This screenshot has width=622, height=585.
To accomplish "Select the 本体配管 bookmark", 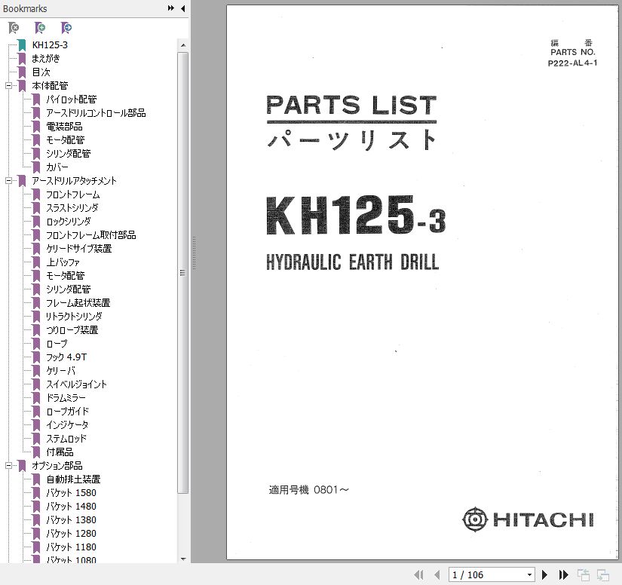I will [50, 85].
